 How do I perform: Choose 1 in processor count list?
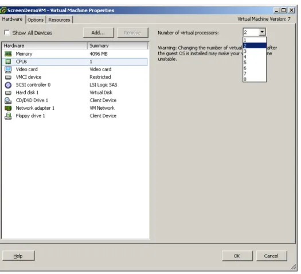tap(255, 40)
